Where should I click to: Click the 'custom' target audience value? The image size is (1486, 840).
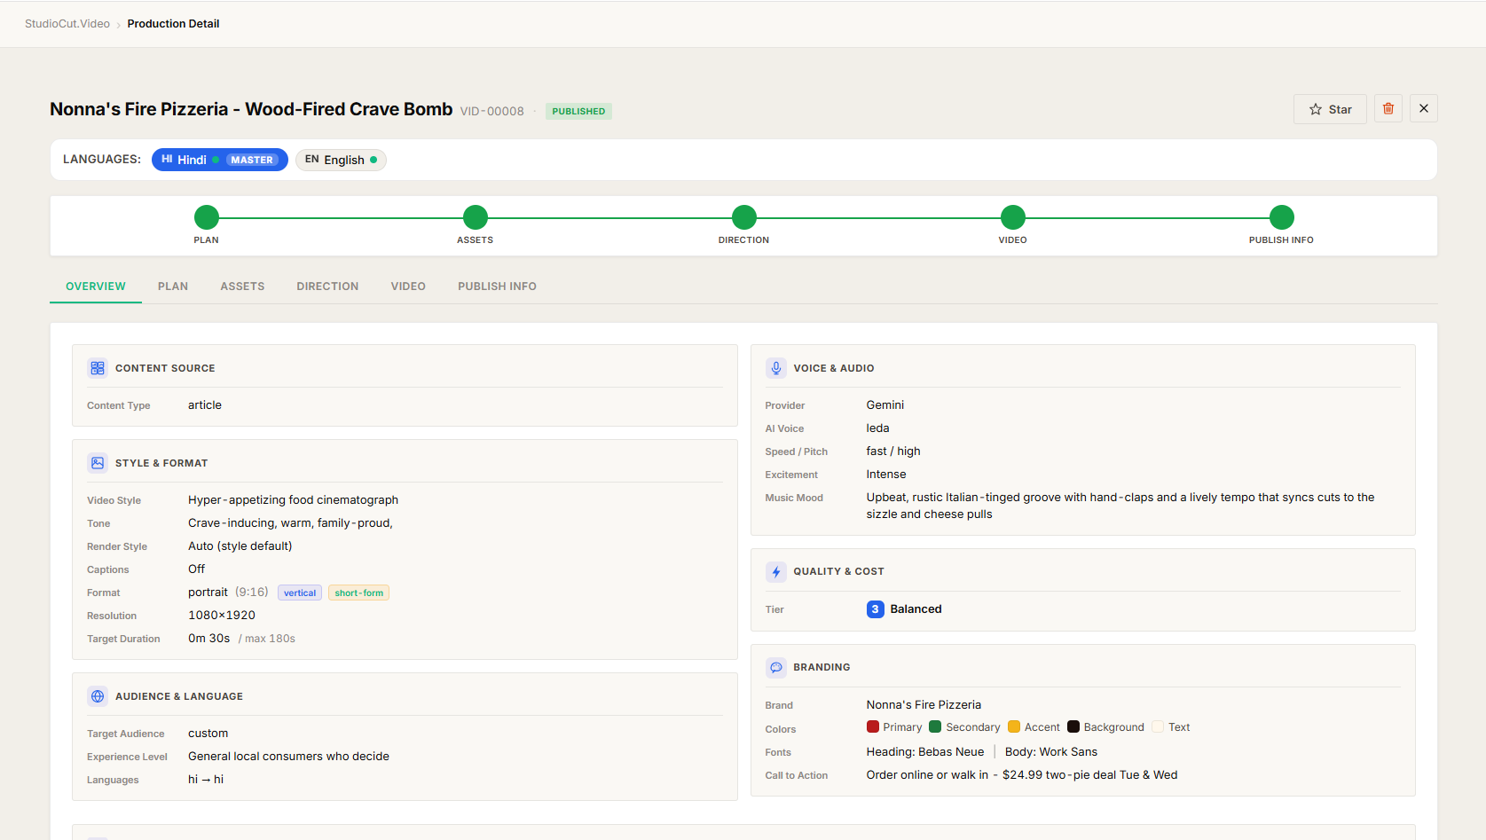[x=208, y=734]
